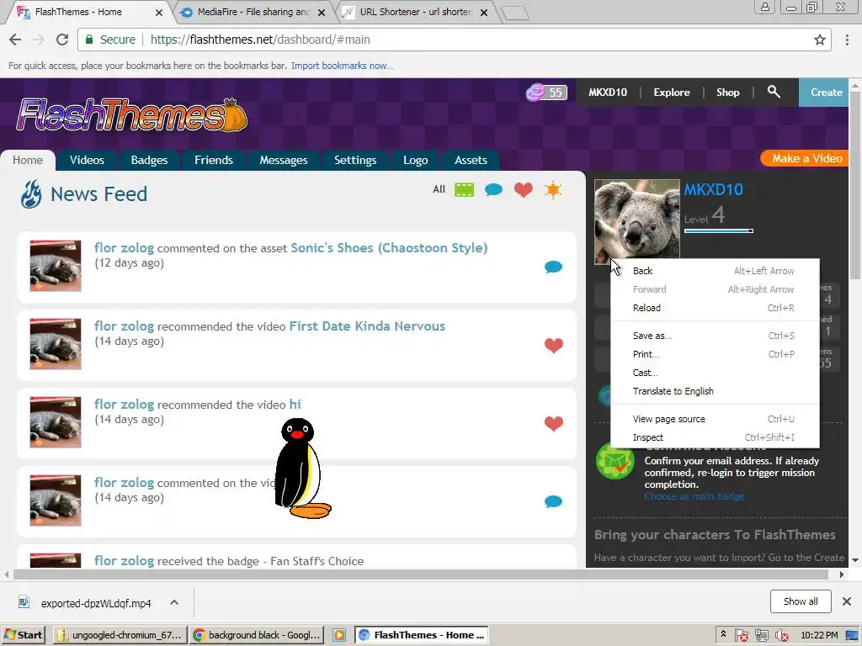Click the Create button
Screen dimensions: 862x646
[823, 93]
